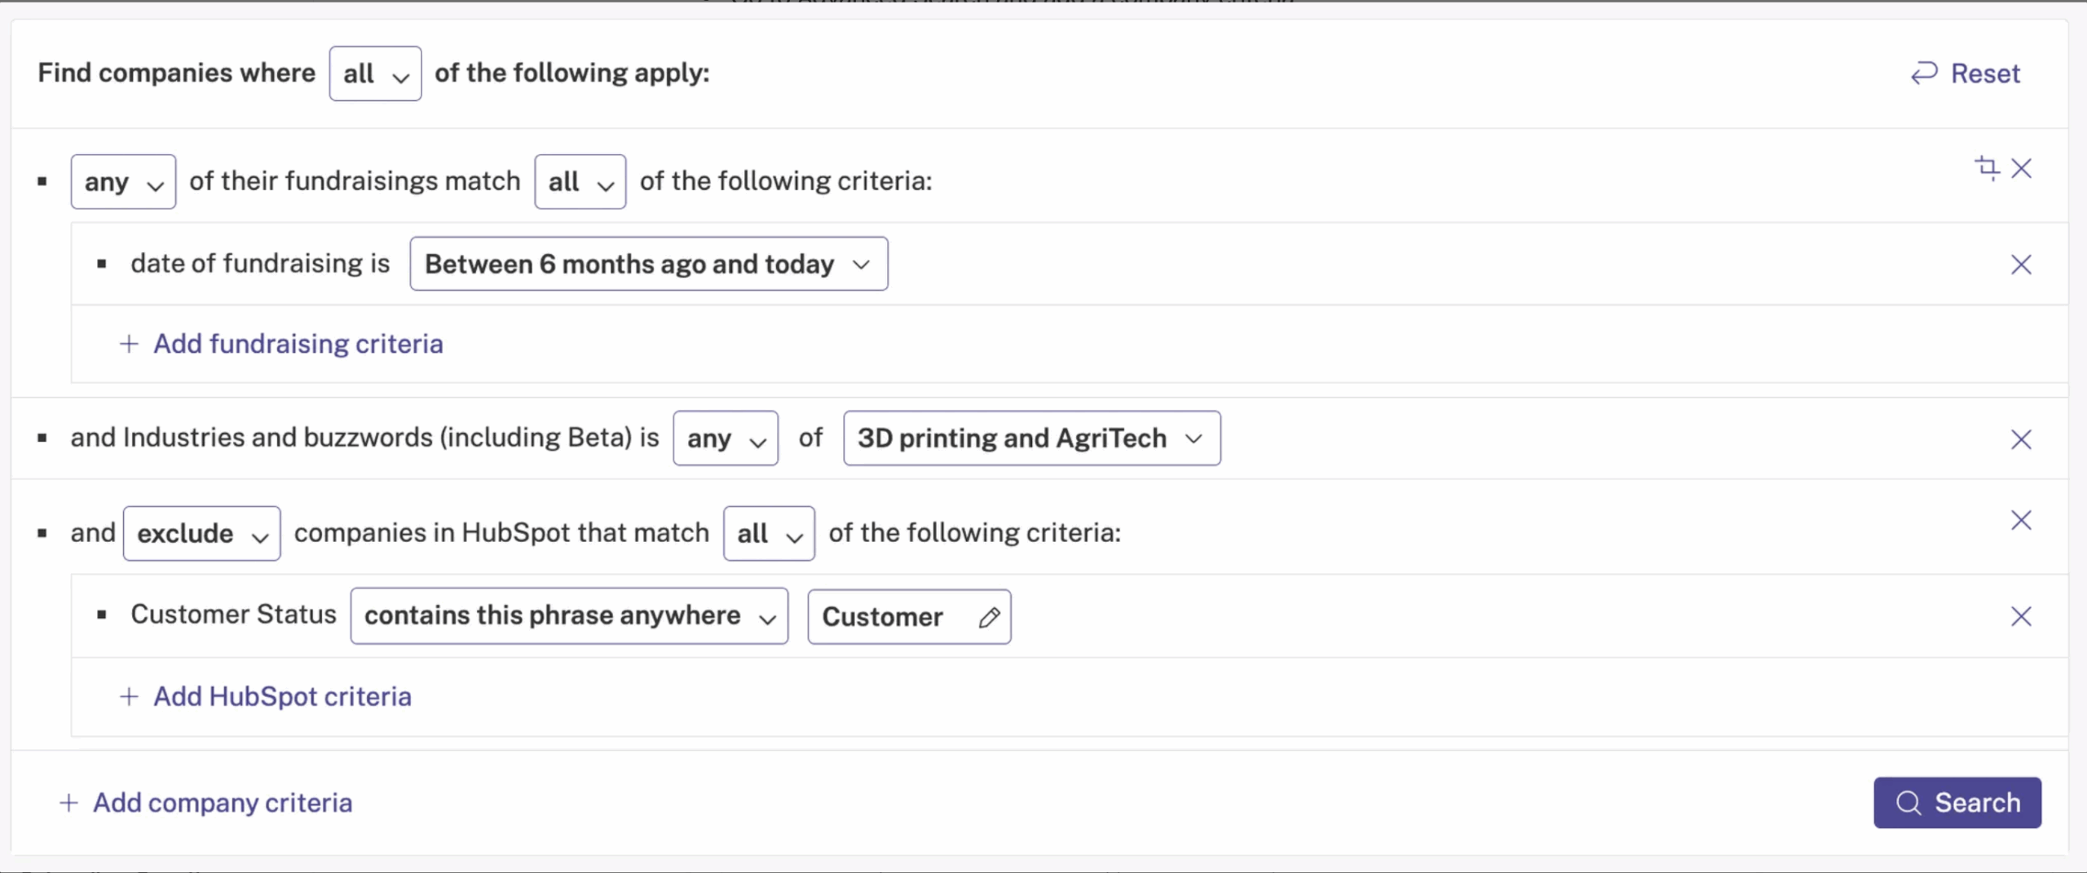Click the Reset arrow icon

click(x=1924, y=73)
